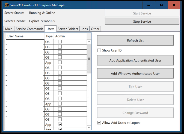This screenshot has height=134, width=184.
Task: Click the User Name column header
Action: (25, 36)
